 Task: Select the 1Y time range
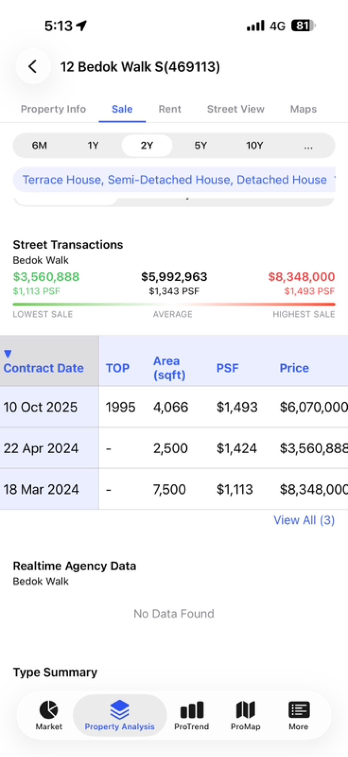point(93,145)
